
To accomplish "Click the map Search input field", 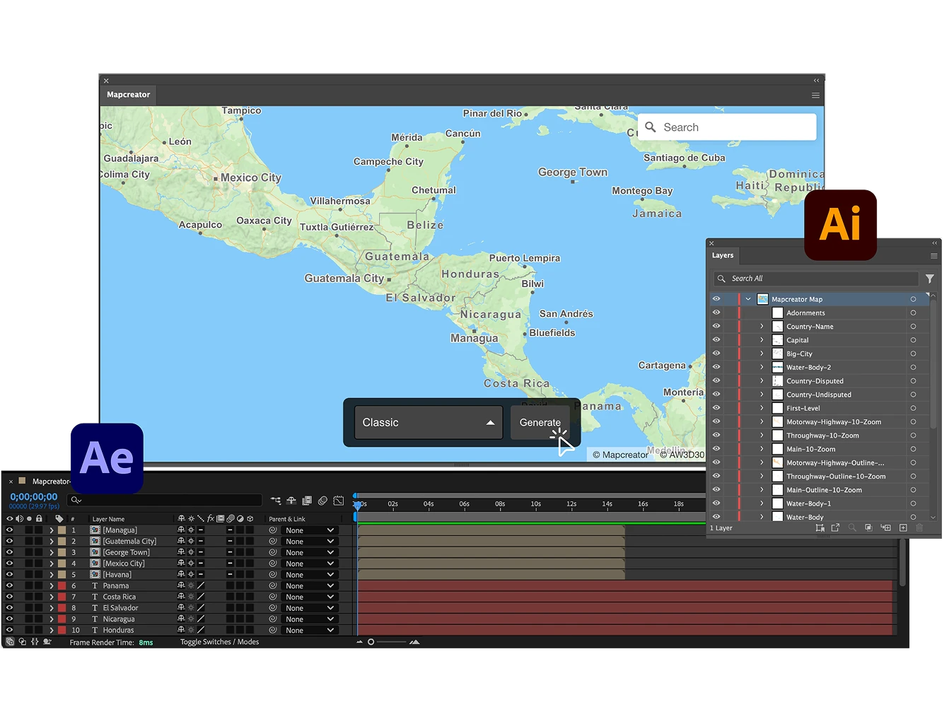I will coord(727,127).
